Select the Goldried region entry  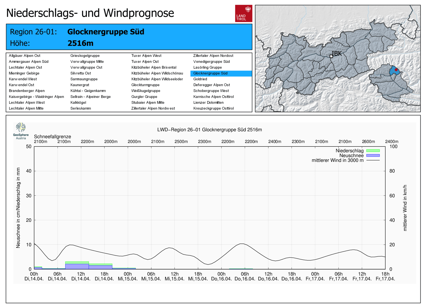(200, 79)
